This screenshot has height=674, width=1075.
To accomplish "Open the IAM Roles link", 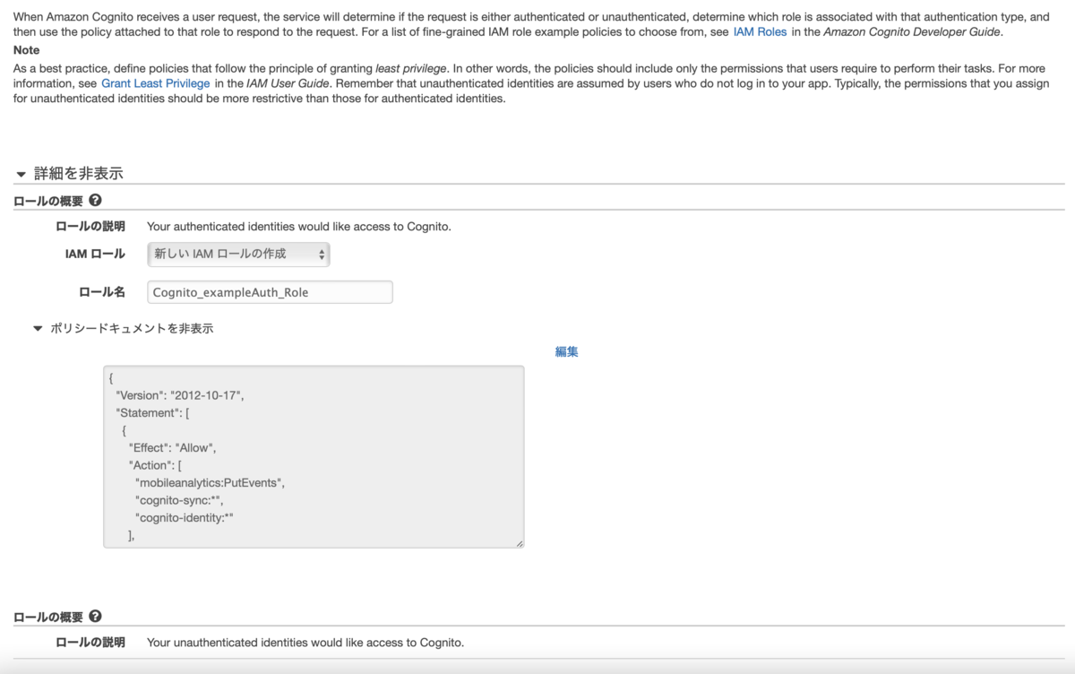I will [760, 31].
